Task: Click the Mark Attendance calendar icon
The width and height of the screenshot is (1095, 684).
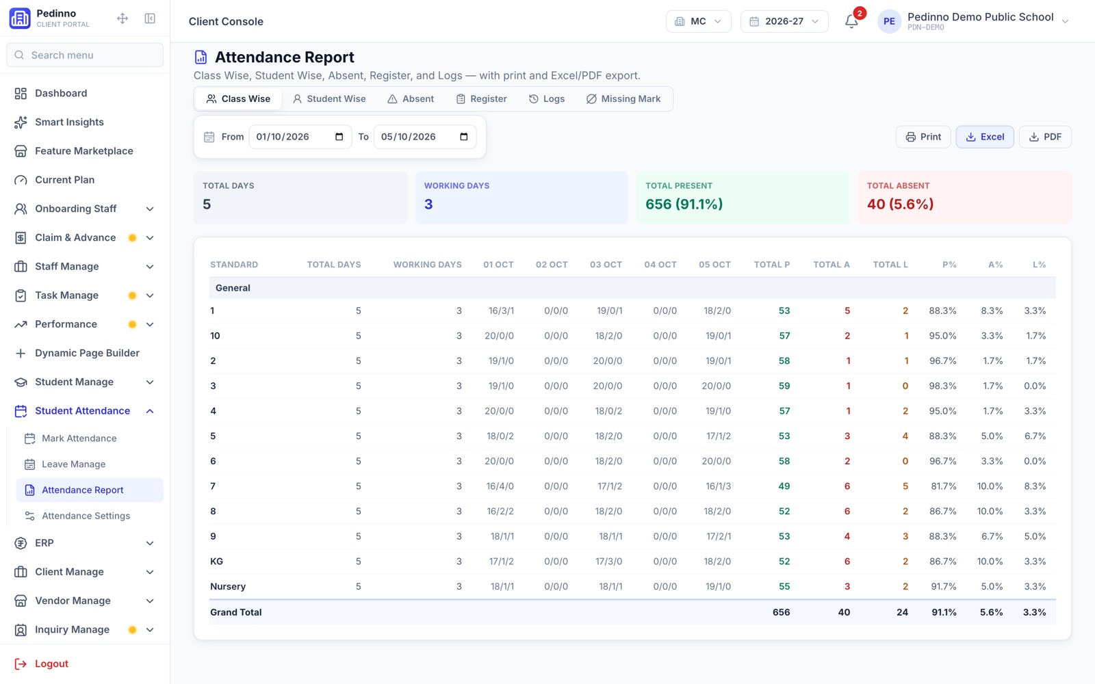Action: pos(29,438)
